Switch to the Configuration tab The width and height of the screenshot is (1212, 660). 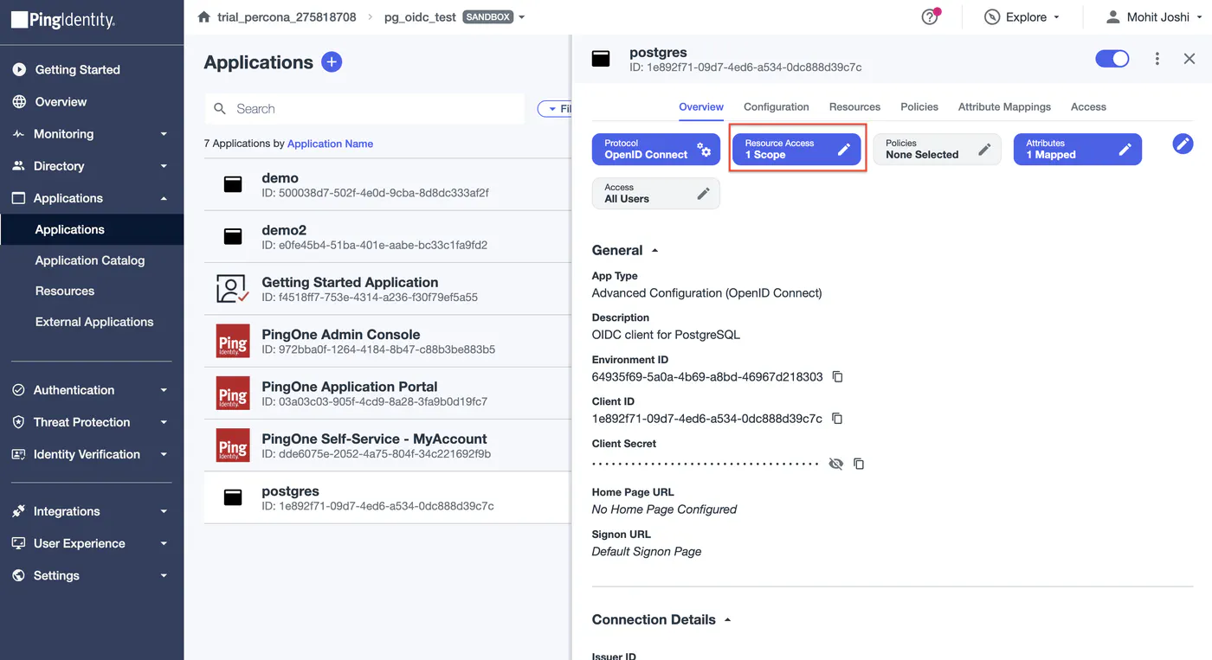point(777,107)
